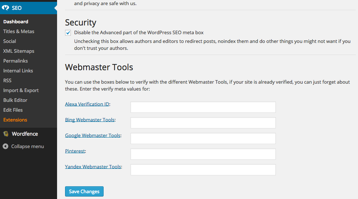This screenshot has height=199, width=358.
Task: Follow the Alexa Verification ID link
Action: pos(87,104)
